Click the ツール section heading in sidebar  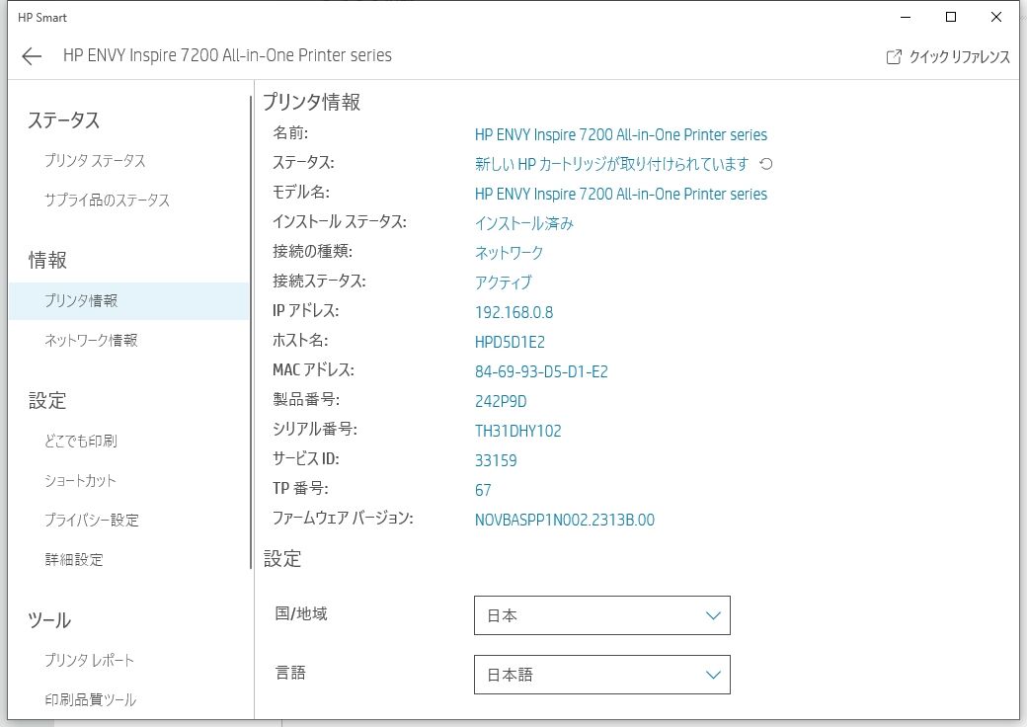(x=49, y=620)
